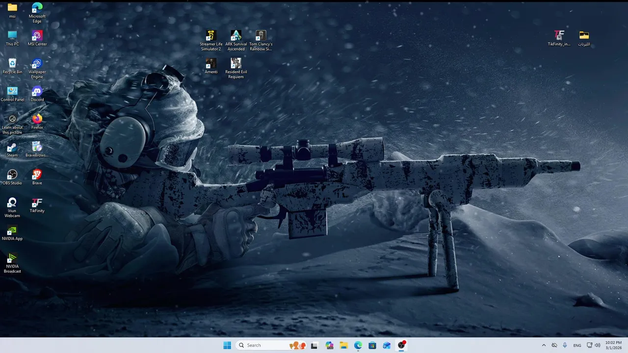628x353 pixels.
Task: Select the Wallpaper Engine shortcut
Action: (x=37, y=69)
